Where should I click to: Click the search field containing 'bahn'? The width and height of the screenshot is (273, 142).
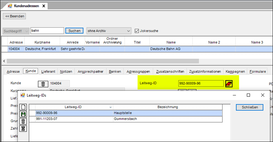(47, 31)
